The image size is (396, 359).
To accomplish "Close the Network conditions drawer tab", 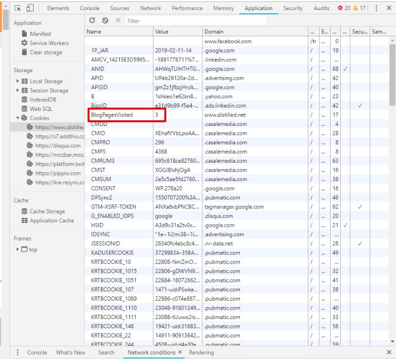I will pyautogui.click(x=180, y=353).
